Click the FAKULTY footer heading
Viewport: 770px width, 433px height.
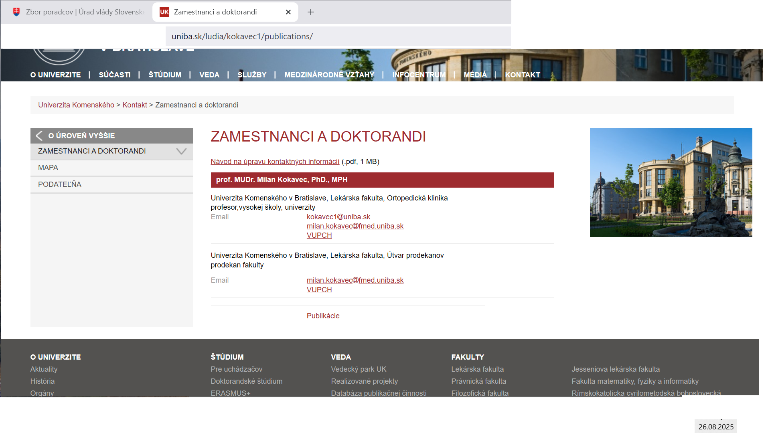pyautogui.click(x=468, y=357)
